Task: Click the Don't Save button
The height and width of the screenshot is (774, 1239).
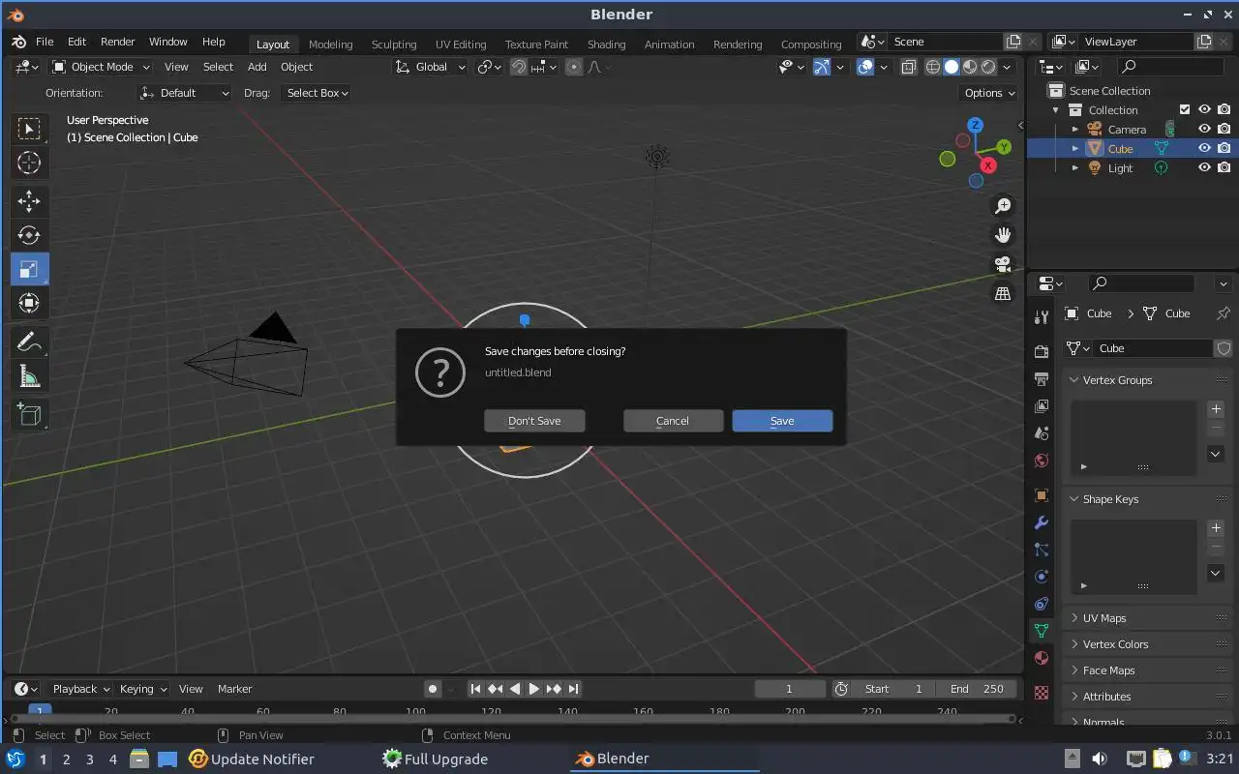Action: pyautogui.click(x=534, y=421)
